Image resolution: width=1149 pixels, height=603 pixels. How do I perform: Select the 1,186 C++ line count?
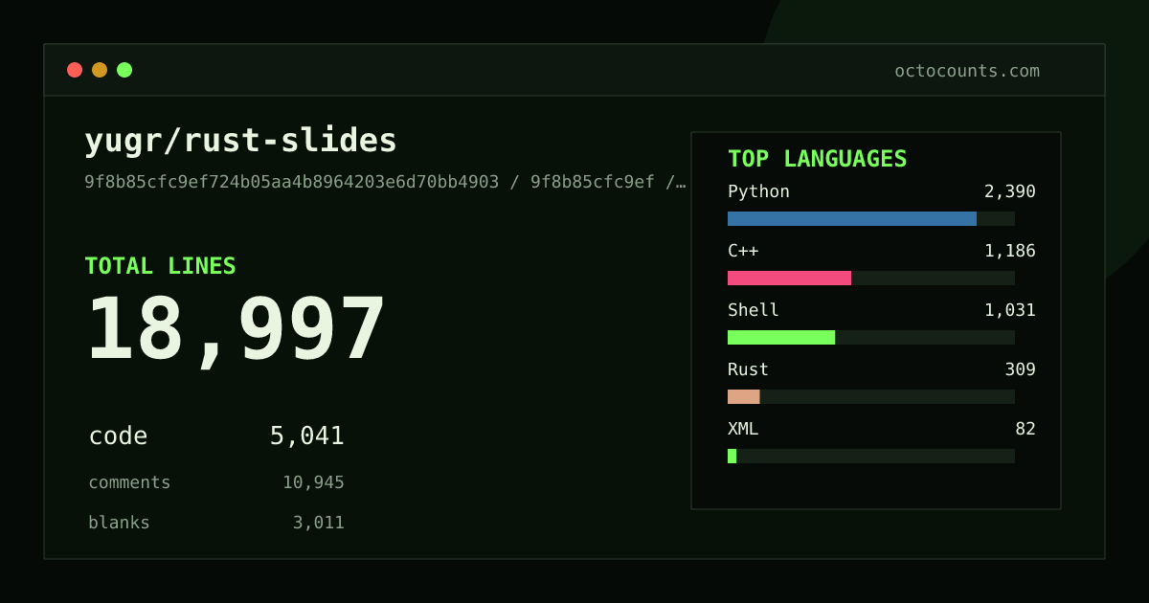click(1010, 251)
